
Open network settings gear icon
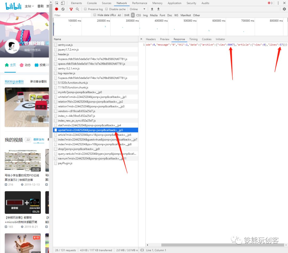284,9
